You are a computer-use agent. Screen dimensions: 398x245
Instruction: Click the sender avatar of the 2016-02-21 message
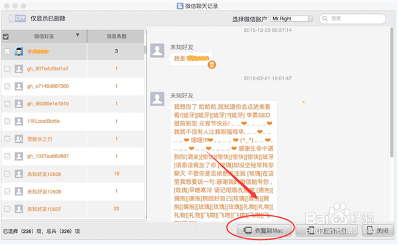tap(157, 99)
